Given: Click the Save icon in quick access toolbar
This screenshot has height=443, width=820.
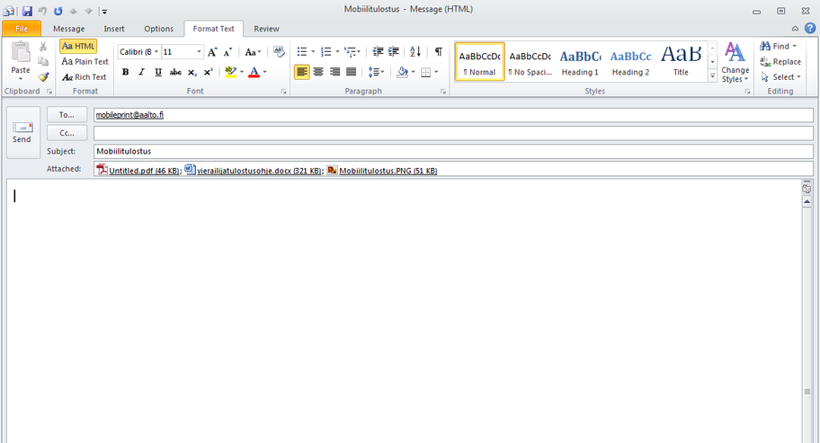Looking at the screenshot, I should pyautogui.click(x=28, y=11).
